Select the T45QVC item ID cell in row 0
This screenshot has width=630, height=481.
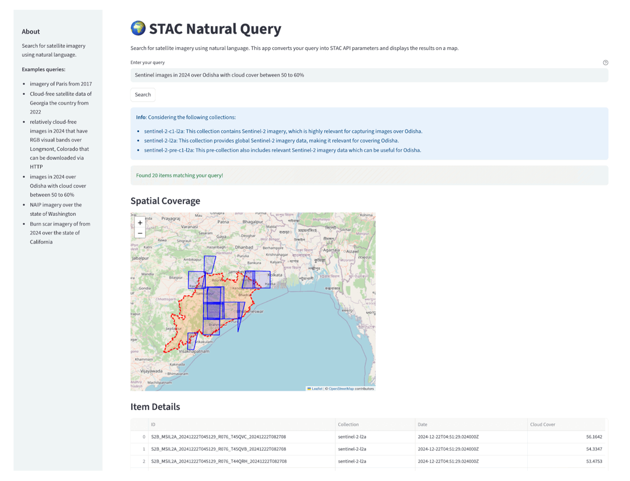click(219, 437)
